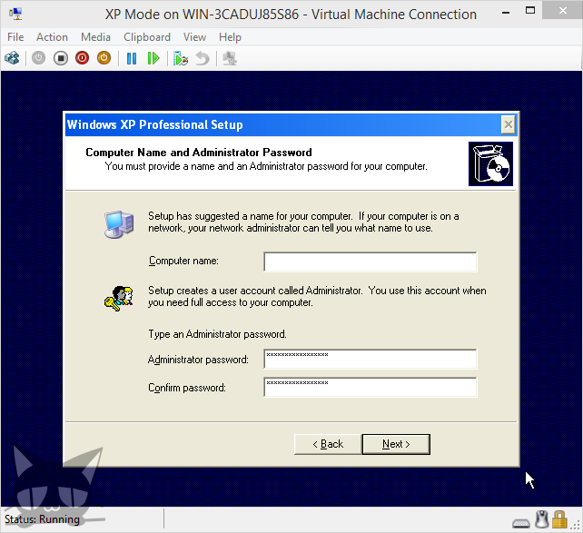Click the Next button in Setup
This screenshot has width=583, height=533.
tap(396, 444)
